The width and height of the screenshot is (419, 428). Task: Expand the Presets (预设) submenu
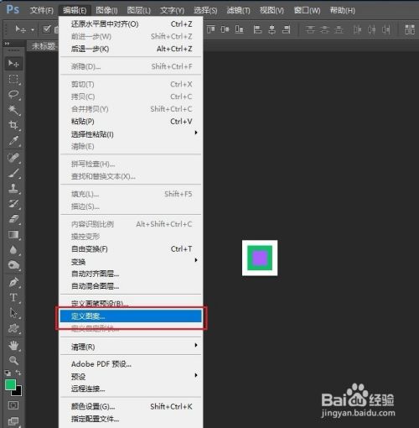pos(196,375)
